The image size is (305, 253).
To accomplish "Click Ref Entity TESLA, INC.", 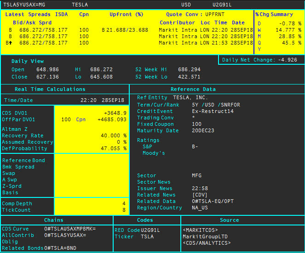I will tap(190, 97).
